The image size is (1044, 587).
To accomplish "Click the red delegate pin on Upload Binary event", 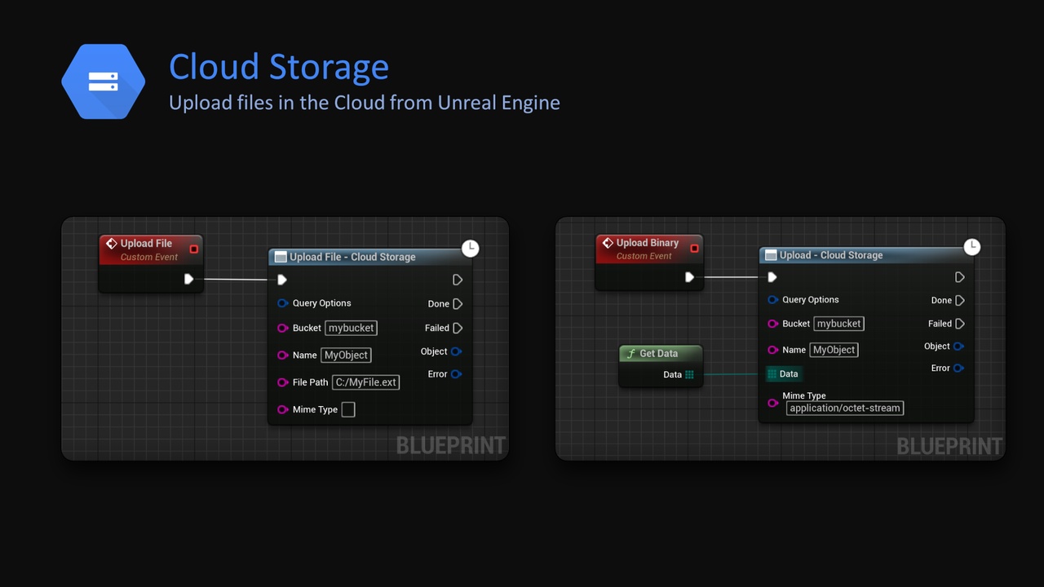I will click(x=694, y=248).
